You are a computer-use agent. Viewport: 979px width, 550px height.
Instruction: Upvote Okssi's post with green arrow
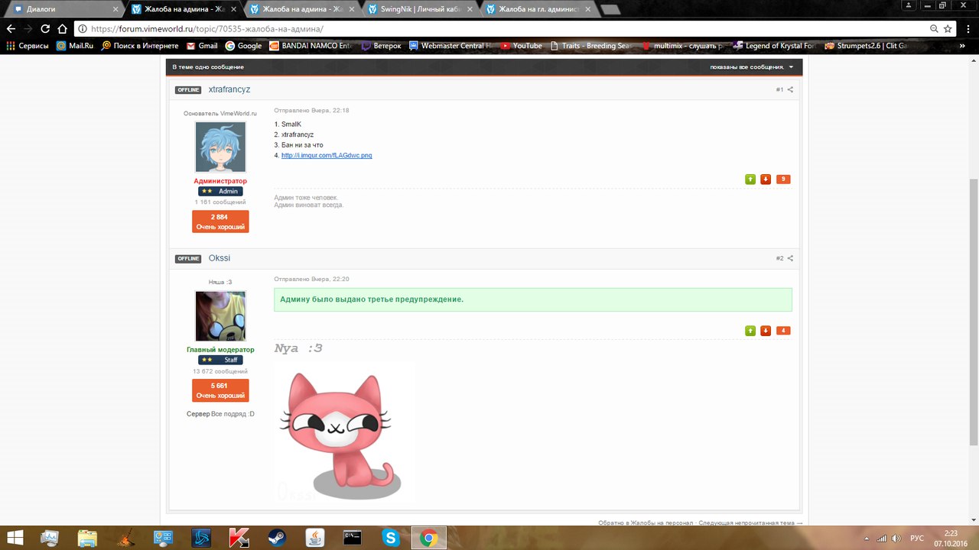coord(750,331)
